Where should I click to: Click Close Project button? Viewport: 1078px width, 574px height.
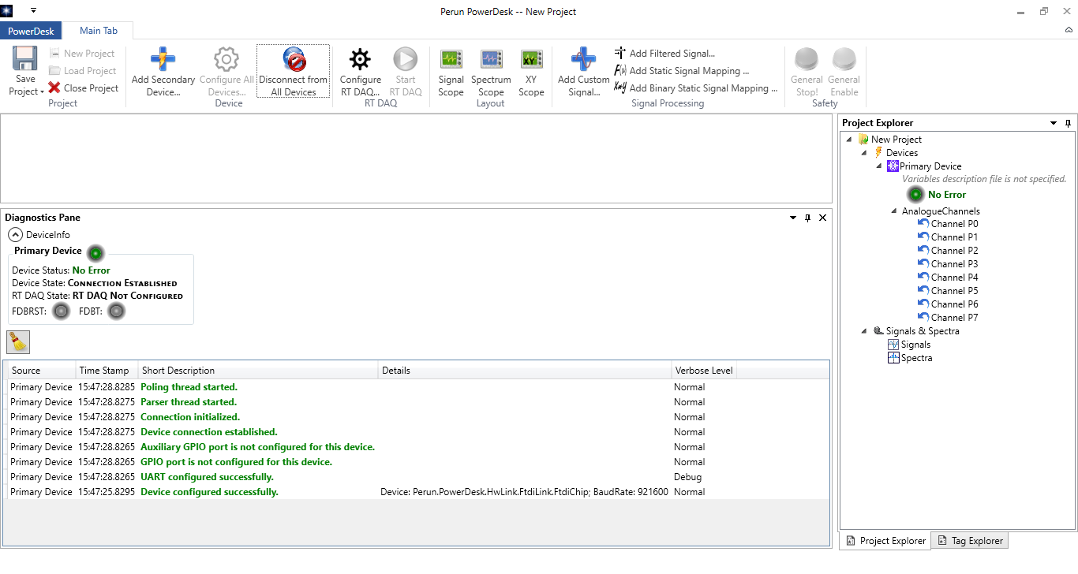click(83, 88)
